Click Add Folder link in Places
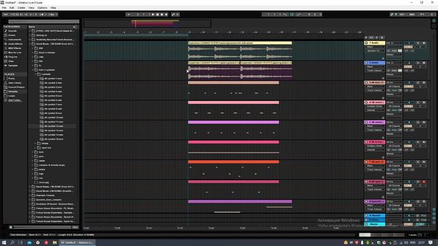The height and width of the screenshot is (246, 438). click(x=14, y=100)
